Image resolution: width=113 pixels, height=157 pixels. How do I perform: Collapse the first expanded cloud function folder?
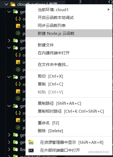[9, 12]
